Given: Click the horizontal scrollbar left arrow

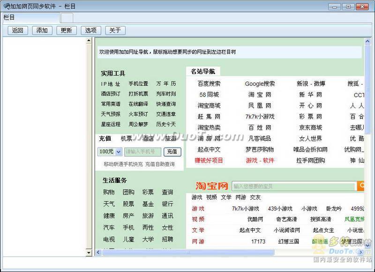Looking at the screenshot, I should [x=98, y=252].
